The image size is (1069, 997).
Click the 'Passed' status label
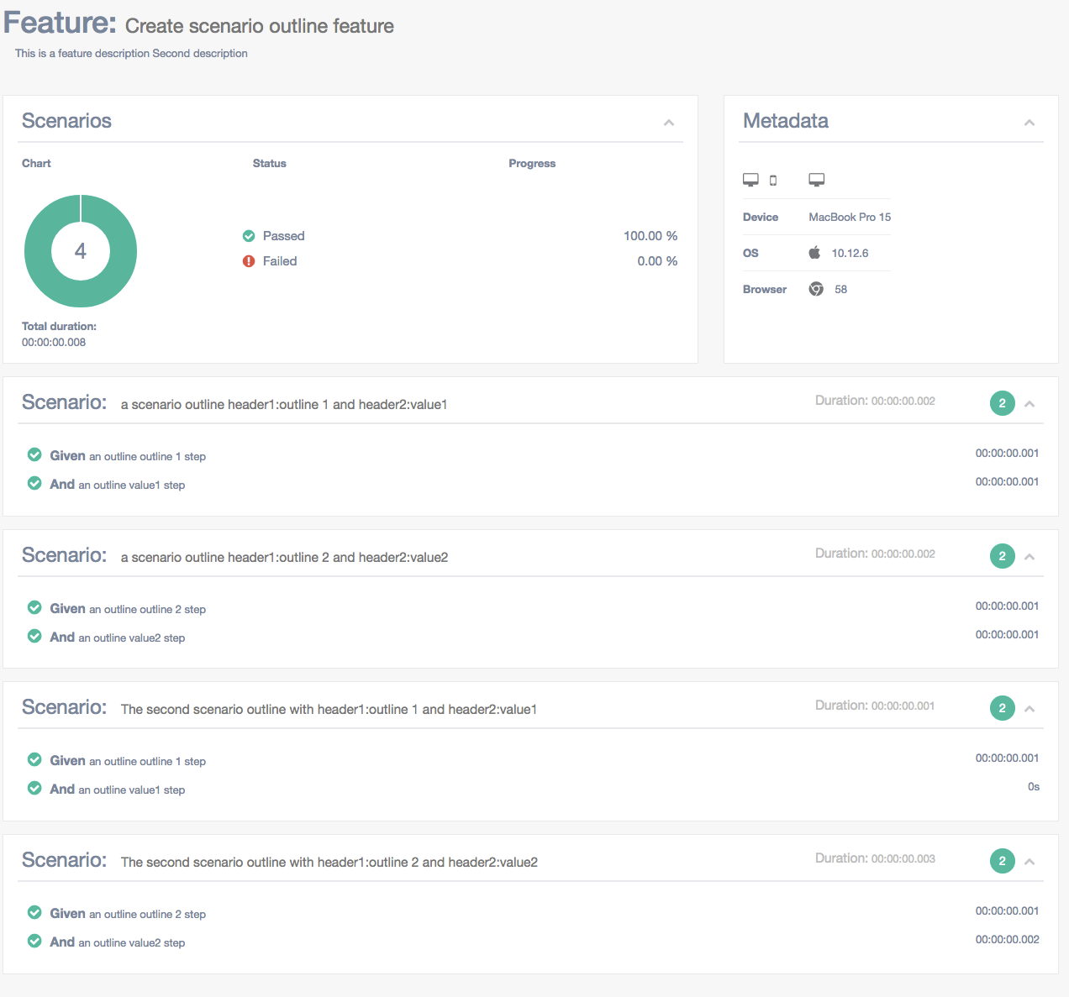[283, 236]
